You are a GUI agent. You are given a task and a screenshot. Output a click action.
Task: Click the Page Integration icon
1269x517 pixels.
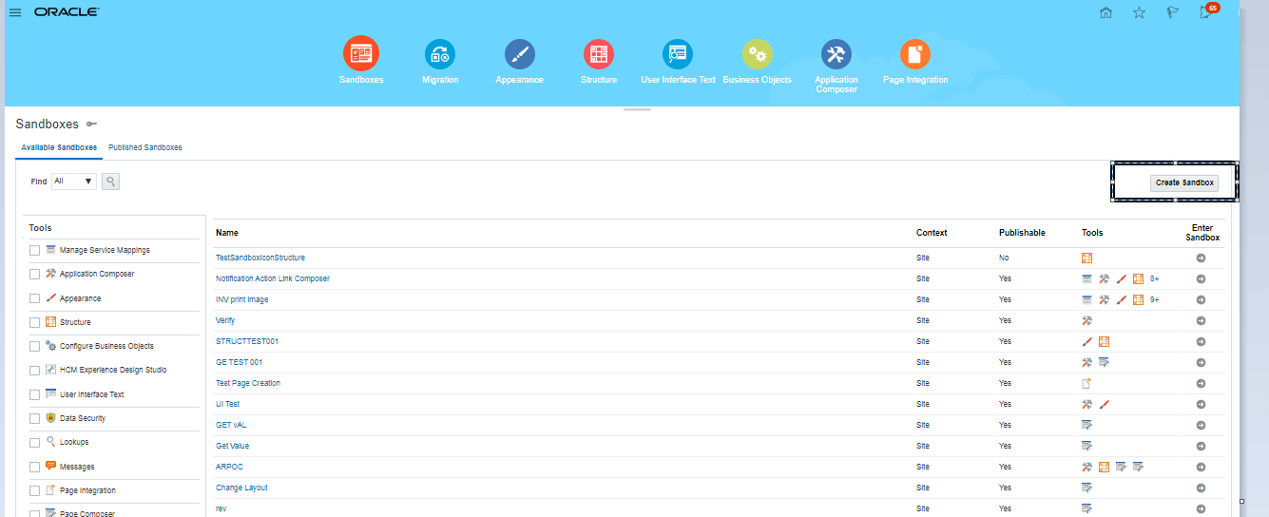tap(915, 54)
